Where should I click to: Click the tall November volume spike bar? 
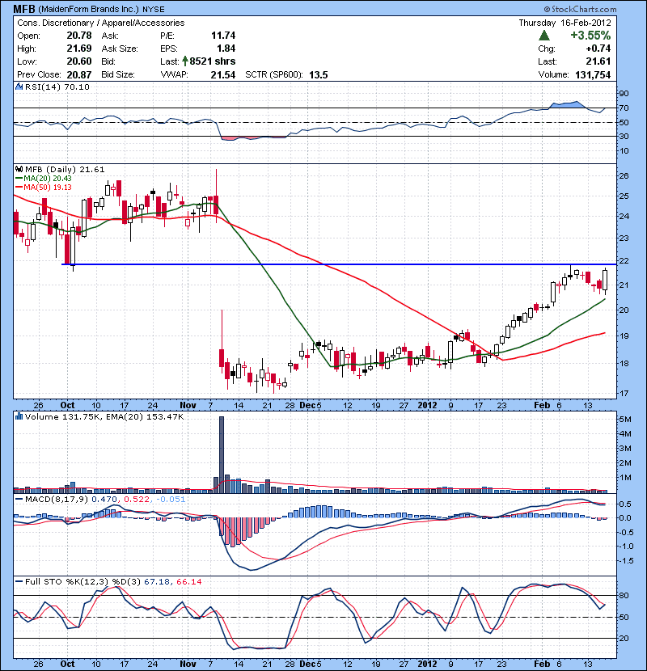pyautogui.click(x=222, y=454)
